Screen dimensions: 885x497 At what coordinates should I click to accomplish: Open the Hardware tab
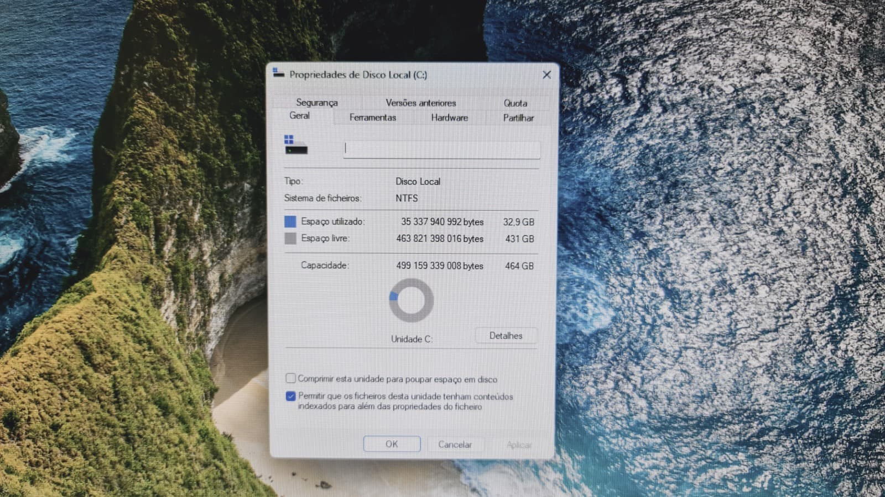click(449, 118)
